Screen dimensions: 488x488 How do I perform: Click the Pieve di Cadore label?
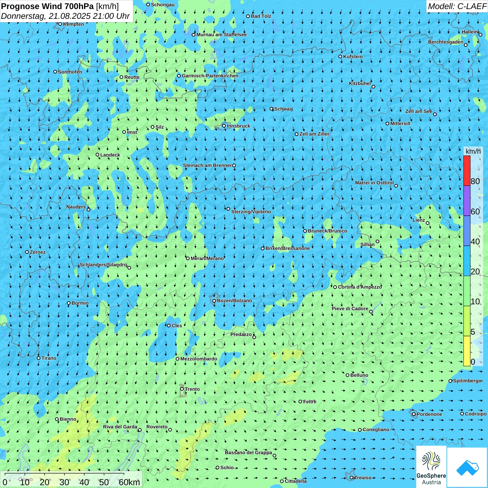tap(350, 308)
